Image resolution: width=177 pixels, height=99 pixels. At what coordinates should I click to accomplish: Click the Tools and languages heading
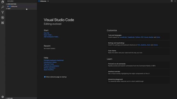click(115, 35)
